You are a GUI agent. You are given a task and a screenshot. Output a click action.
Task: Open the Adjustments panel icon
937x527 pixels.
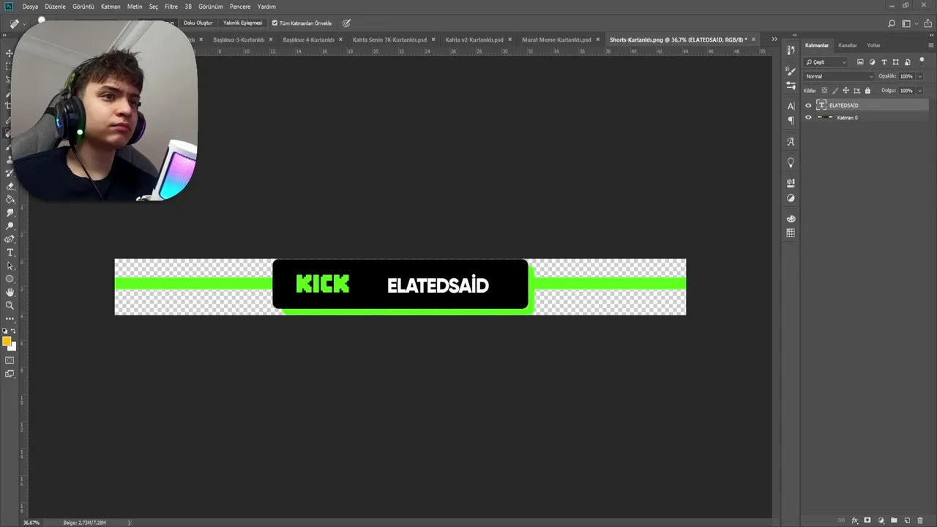(791, 198)
